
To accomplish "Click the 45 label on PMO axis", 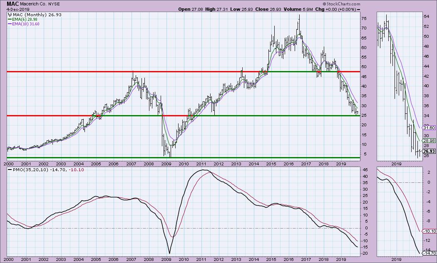I will coord(365,170).
